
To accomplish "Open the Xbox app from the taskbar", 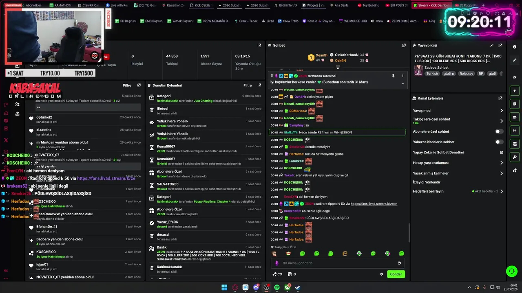I will (287, 287).
